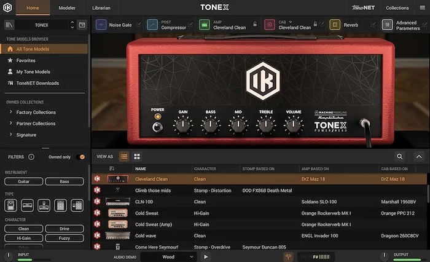
Task: Click the GAIN knob
Action: (x=183, y=125)
